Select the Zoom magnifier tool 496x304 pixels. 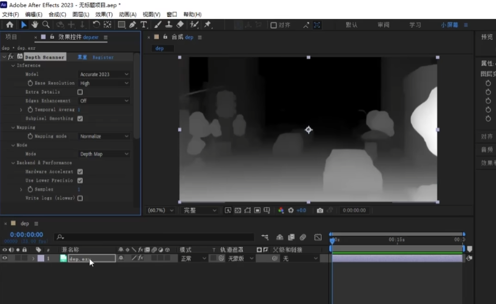tap(46, 25)
